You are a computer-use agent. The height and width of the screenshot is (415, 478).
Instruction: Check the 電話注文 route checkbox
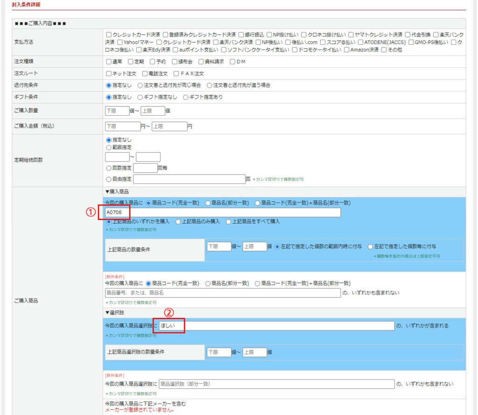point(145,74)
